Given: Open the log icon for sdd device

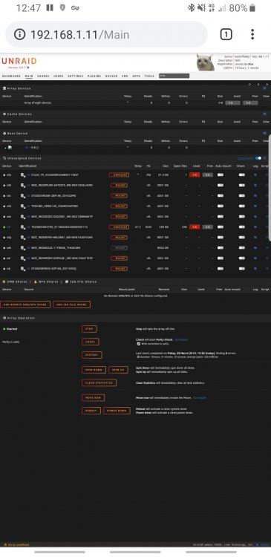Looking at the screenshot, I should tap(255, 206).
